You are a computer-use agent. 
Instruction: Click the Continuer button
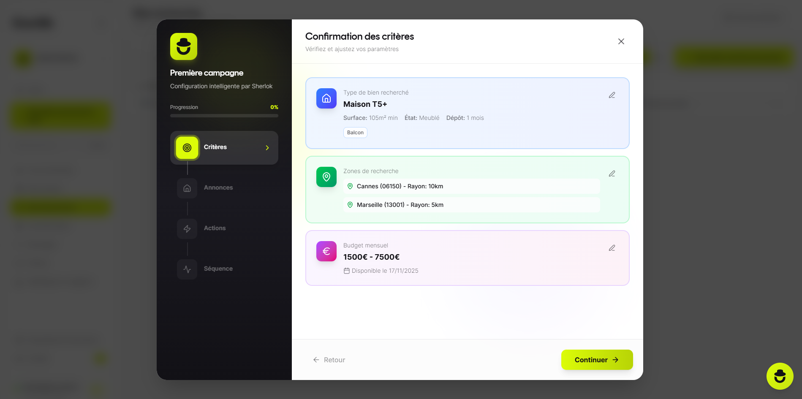point(597,359)
